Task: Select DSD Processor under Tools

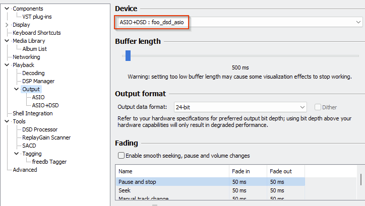Action: 40,129
